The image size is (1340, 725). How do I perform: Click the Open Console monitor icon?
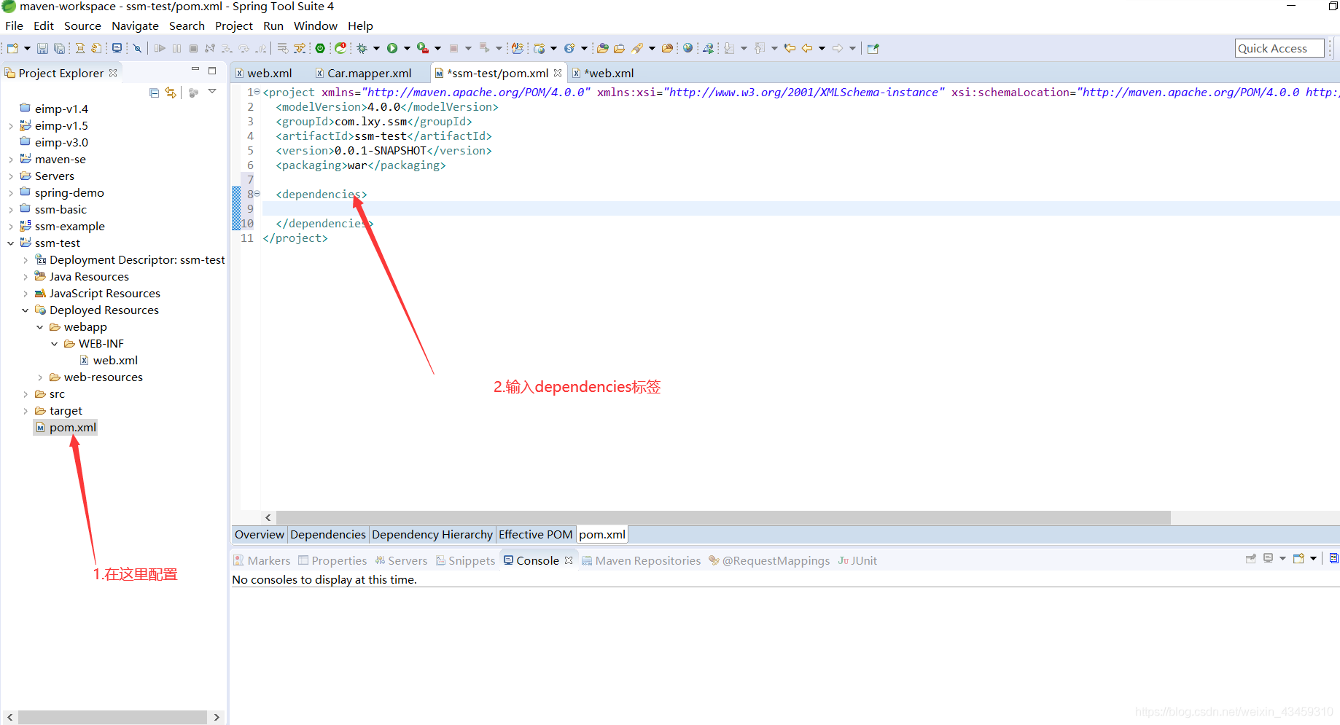(117, 48)
